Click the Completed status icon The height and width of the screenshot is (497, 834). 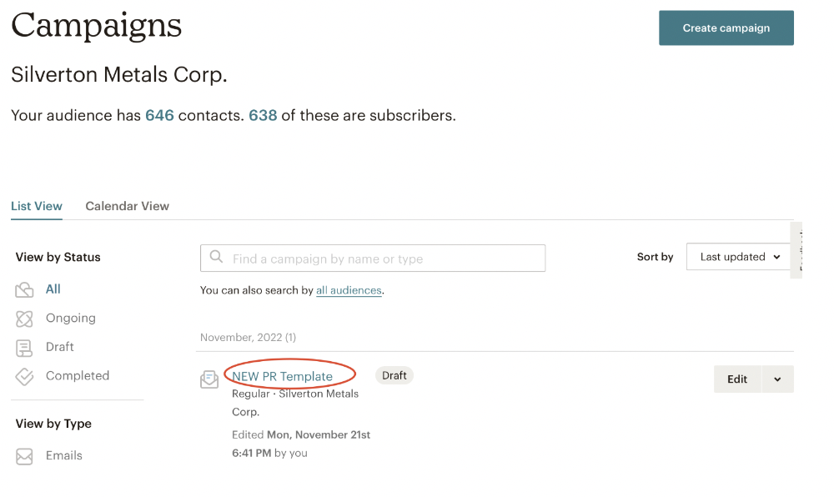point(24,377)
